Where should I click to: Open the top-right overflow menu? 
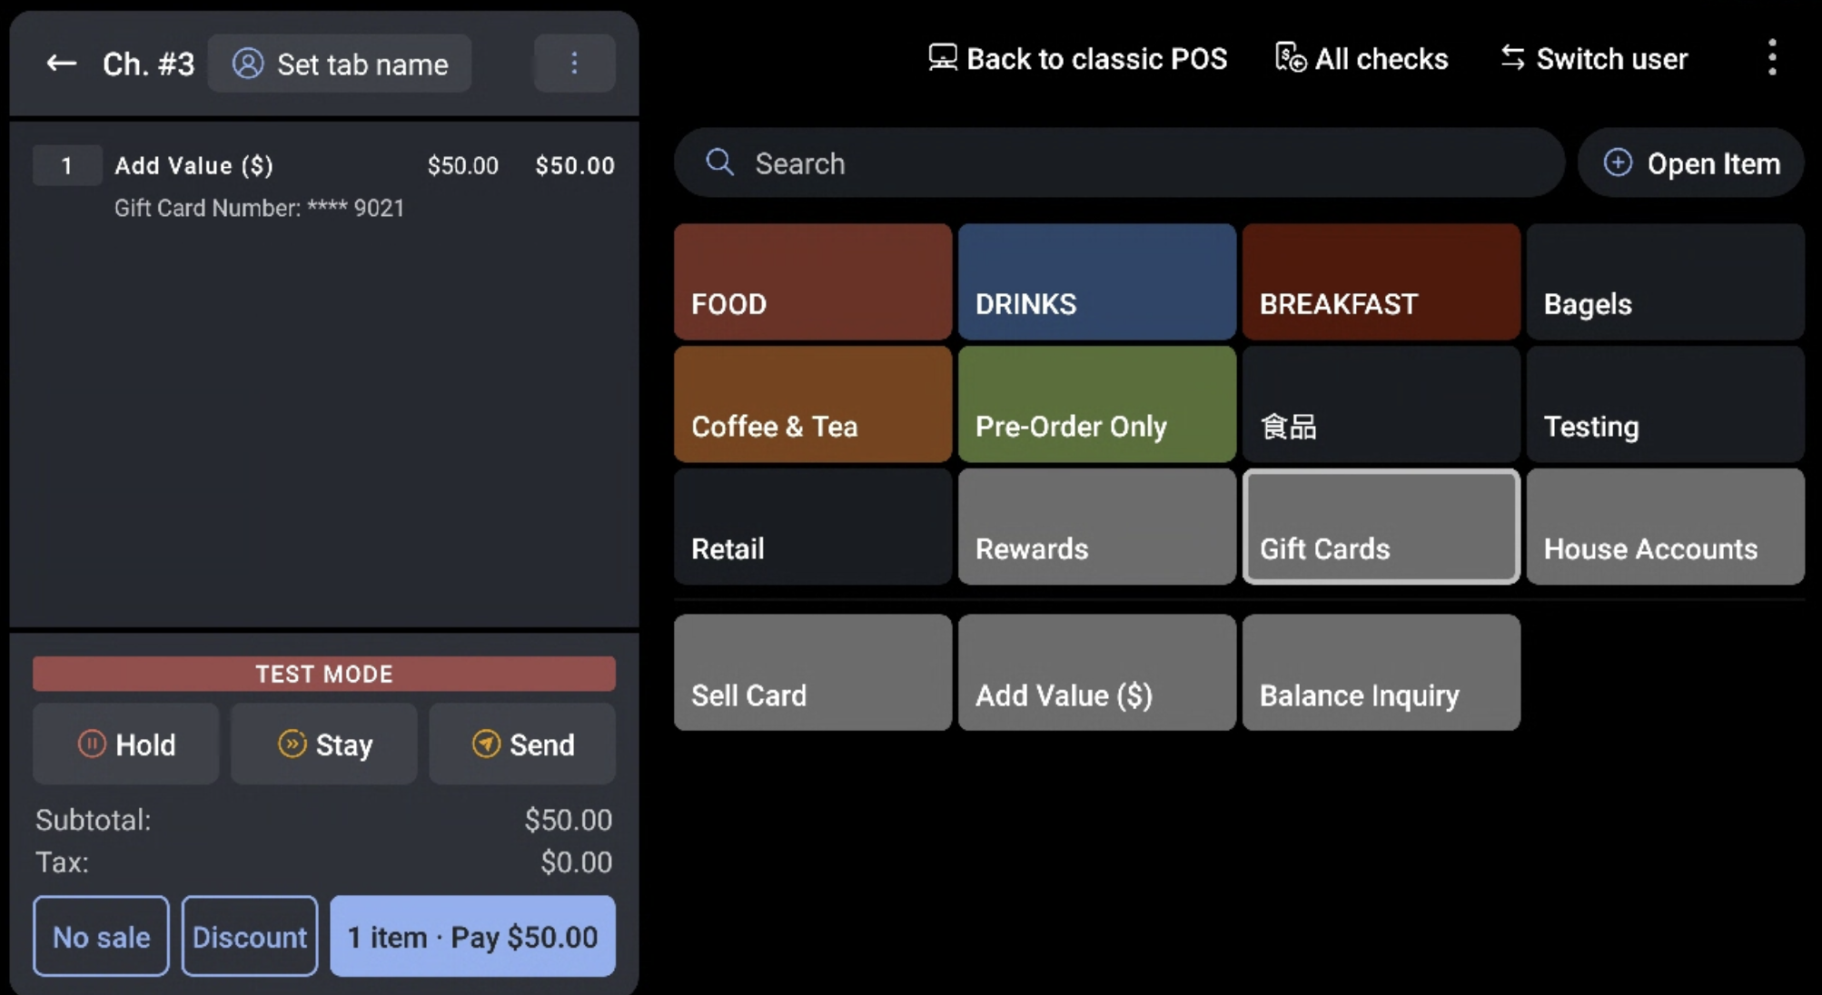(x=1771, y=56)
